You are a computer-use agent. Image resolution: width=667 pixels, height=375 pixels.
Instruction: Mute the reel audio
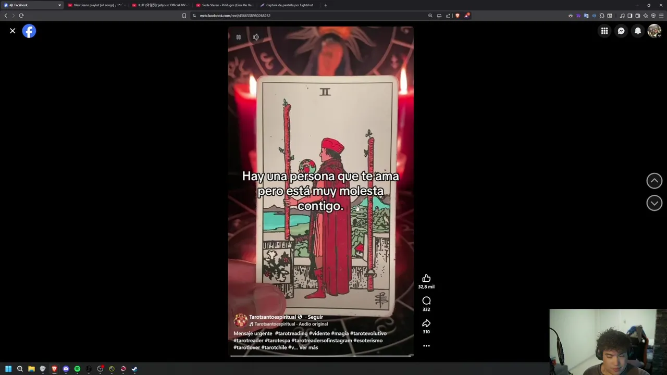[x=255, y=37]
